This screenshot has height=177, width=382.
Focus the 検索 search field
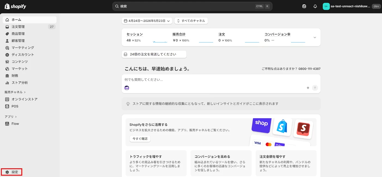(192, 6)
